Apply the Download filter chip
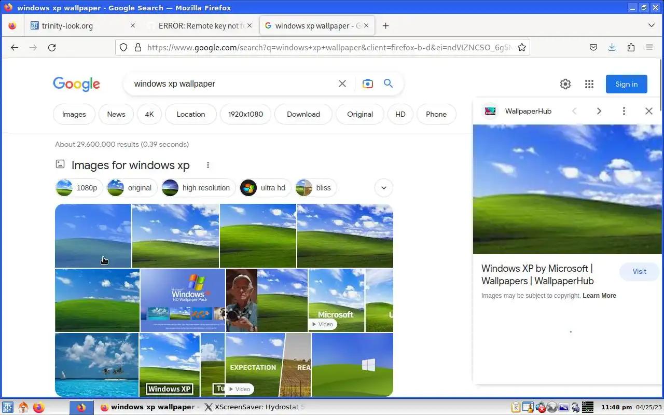 303,114
